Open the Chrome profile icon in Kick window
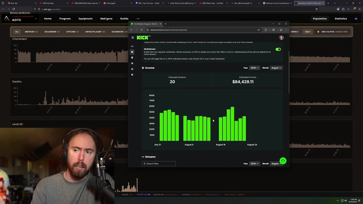363x204 pixels. (281, 30)
